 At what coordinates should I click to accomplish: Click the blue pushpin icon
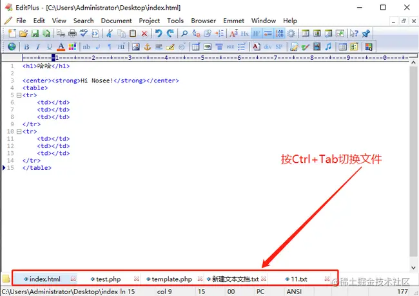[366, 33]
